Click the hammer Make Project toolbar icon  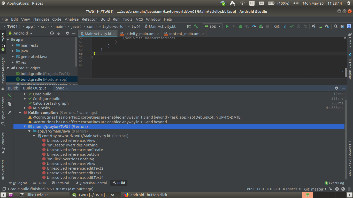[x=196, y=26]
